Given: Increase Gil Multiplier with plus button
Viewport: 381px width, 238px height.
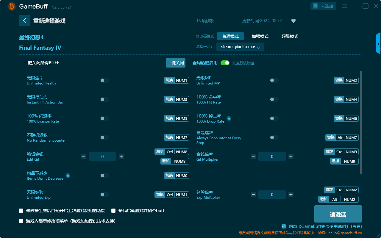Looking at the screenshot, I should 291,156.
